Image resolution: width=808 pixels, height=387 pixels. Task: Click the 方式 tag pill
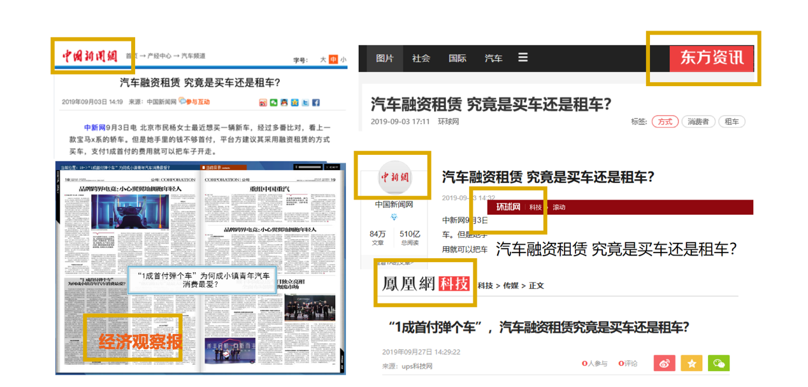pos(665,122)
